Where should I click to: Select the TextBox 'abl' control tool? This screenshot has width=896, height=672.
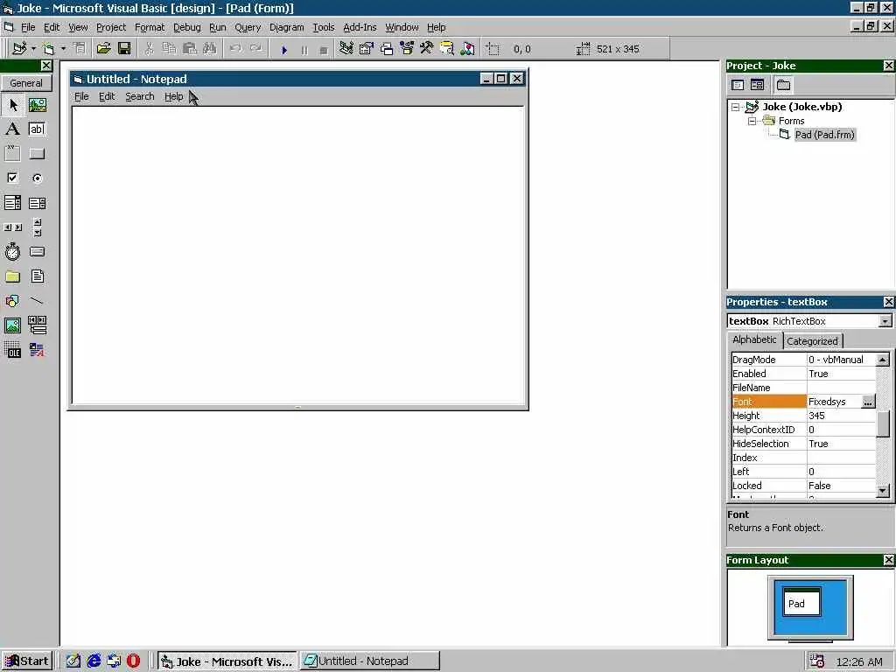(37, 129)
